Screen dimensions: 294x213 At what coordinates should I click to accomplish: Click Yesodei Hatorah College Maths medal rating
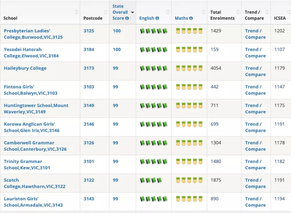coord(189,50)
